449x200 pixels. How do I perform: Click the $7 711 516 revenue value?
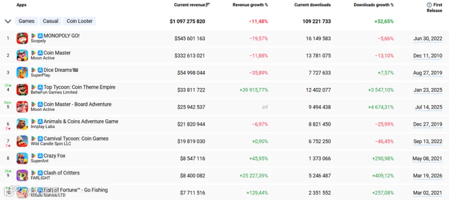point(193,193)
